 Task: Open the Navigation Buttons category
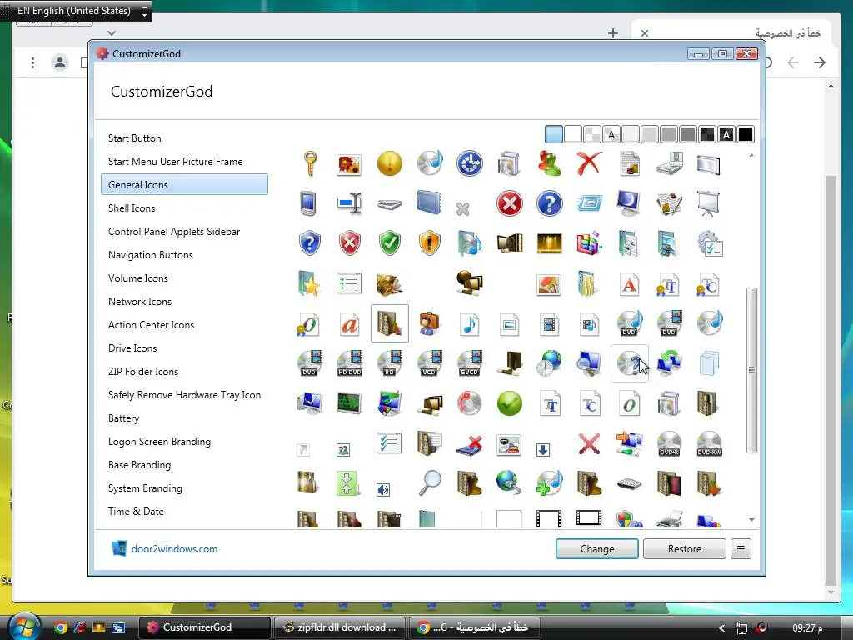pyautogui.click(x=151, y=255)
